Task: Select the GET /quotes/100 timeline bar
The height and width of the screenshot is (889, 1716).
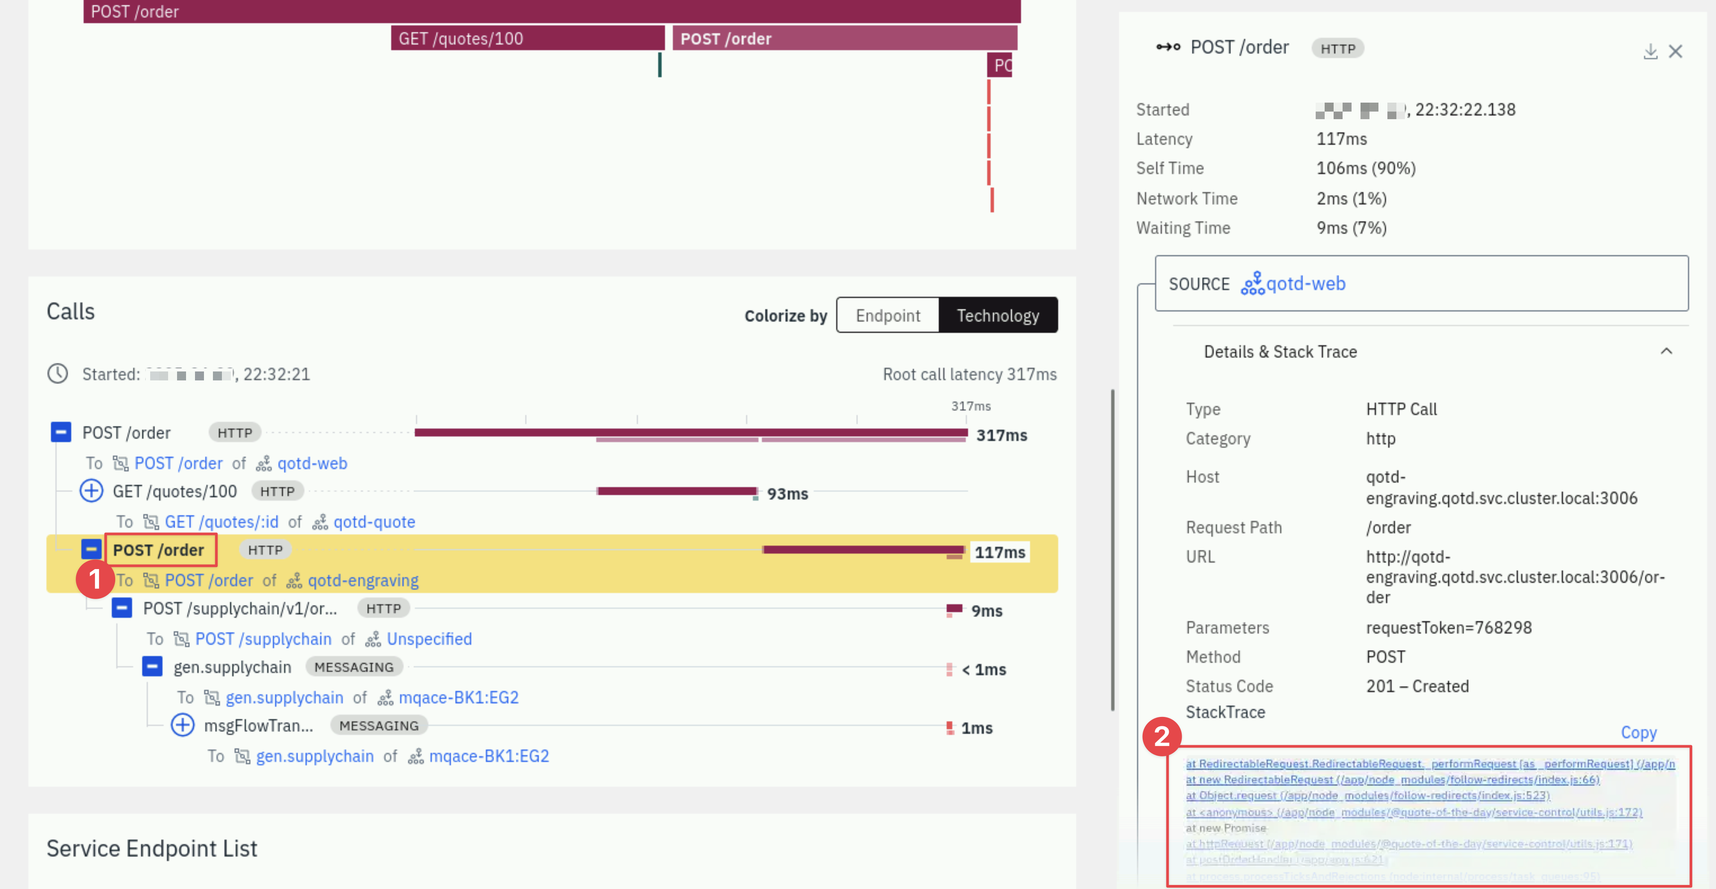Action: click(528, 38)
